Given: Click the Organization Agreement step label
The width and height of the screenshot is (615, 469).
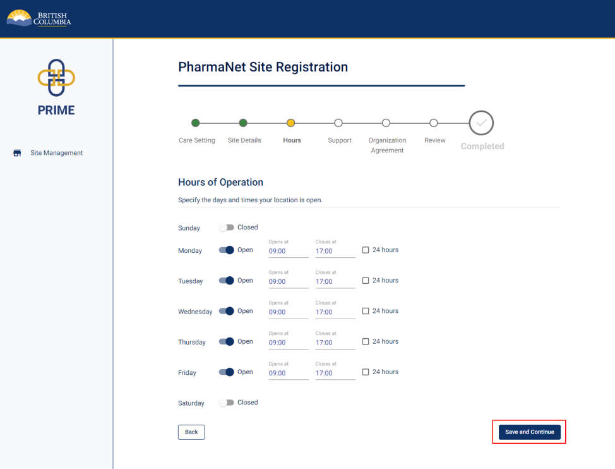Looking at the screenshot, I should point(386,145).
